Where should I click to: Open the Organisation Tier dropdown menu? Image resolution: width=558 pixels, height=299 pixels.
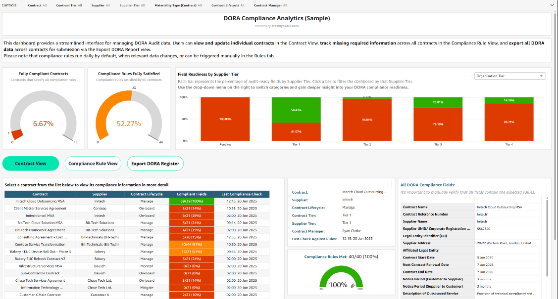(x=509, y=76)
